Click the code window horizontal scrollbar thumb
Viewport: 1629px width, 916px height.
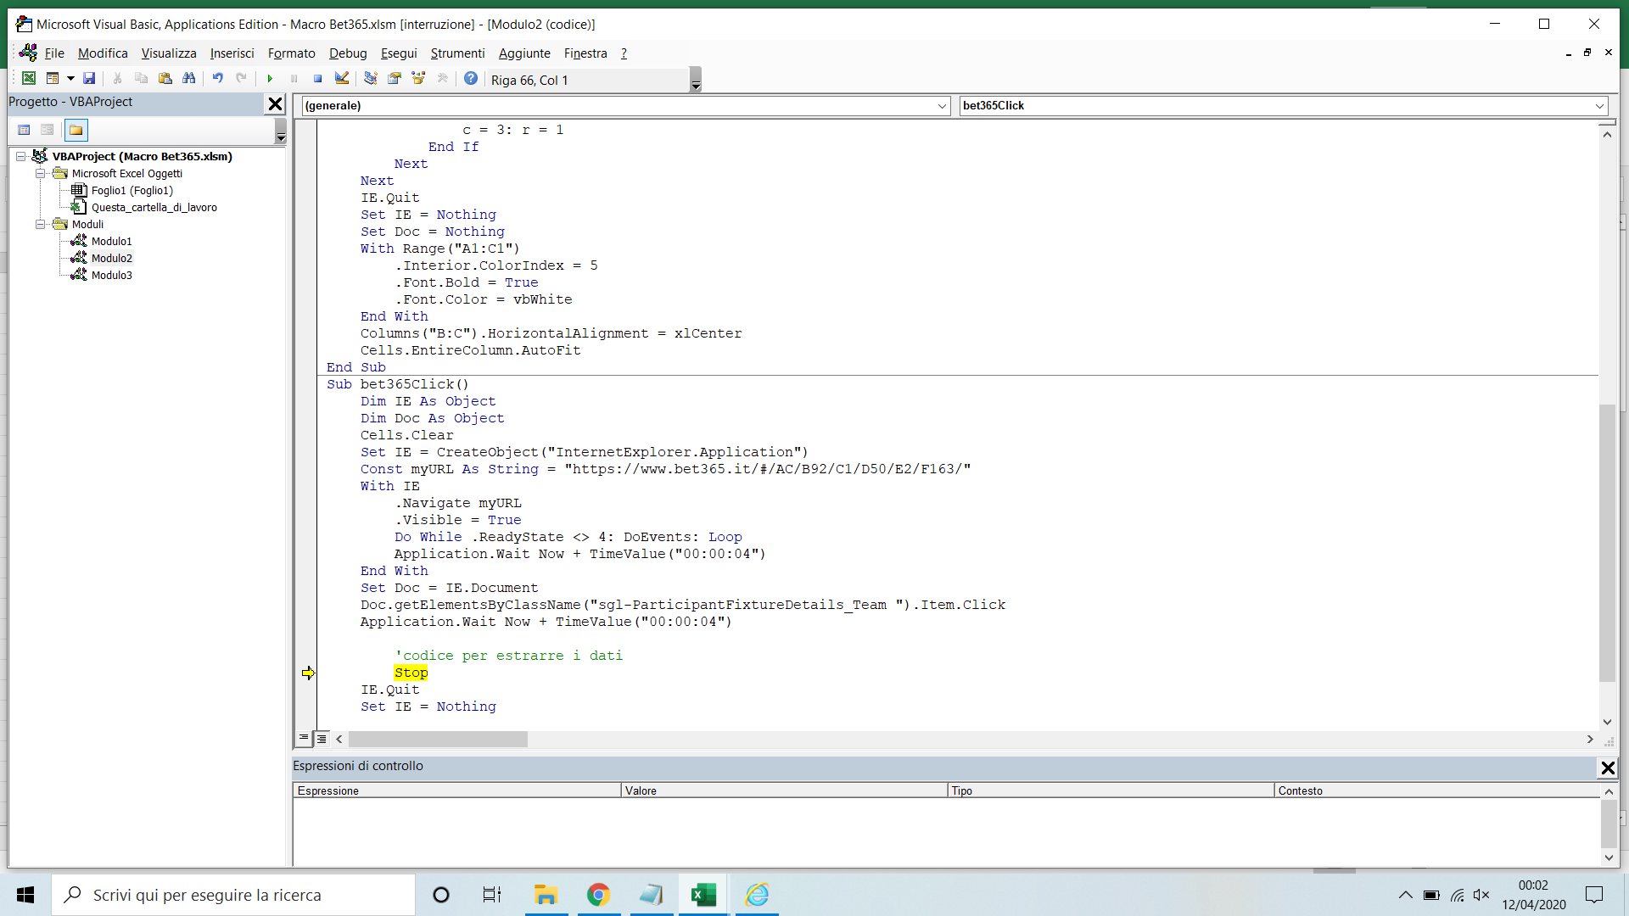click(438, 740)
